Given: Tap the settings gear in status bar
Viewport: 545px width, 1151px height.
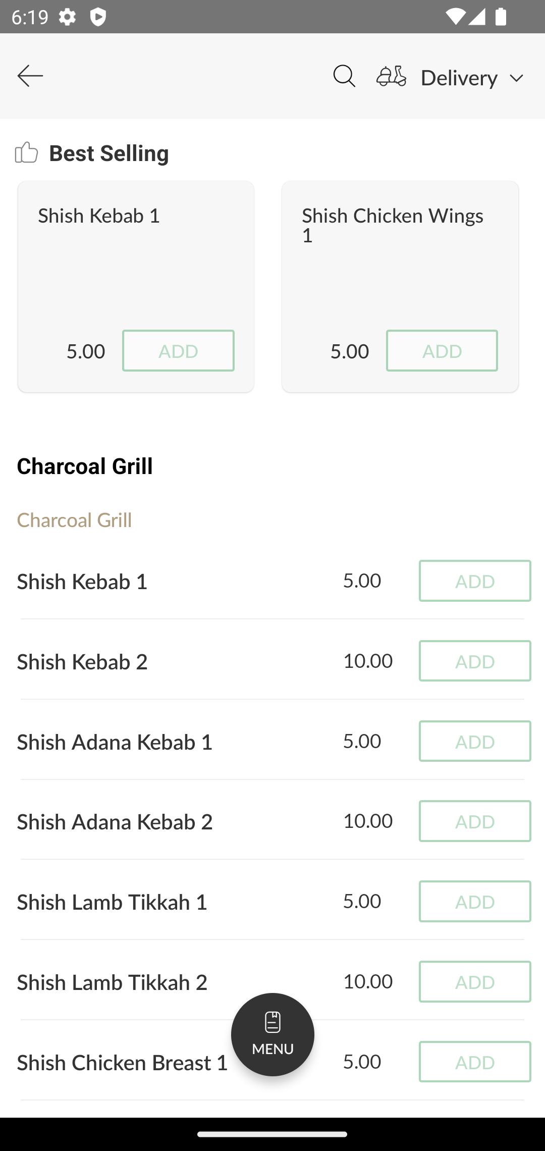Looking at the screenshot, I should (x=67, y=17).
